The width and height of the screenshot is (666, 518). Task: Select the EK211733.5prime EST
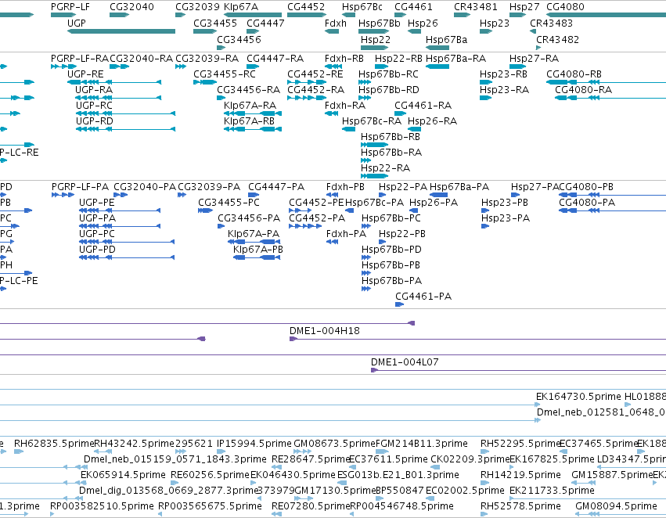[588, 498]
